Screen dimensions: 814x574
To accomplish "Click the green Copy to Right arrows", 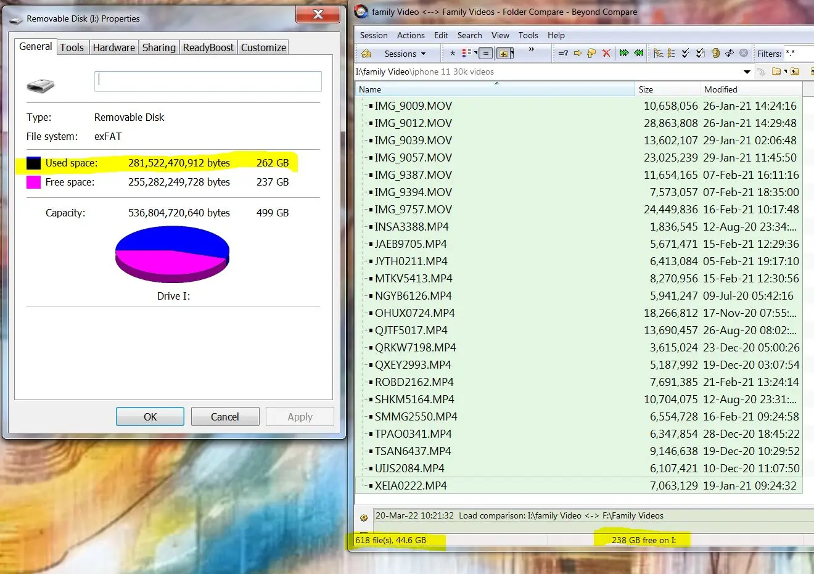I will (624, 54).
